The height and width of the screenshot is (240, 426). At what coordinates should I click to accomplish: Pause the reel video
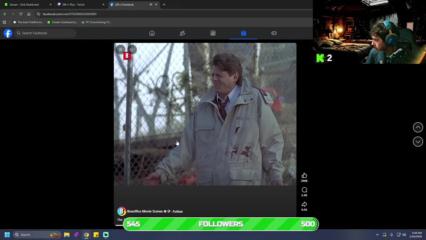click(120, 50)
